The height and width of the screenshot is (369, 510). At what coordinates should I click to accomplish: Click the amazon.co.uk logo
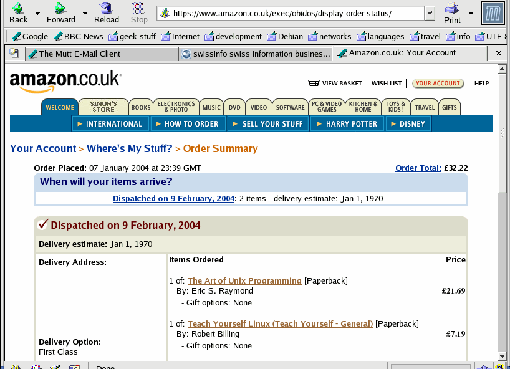point(65,82)
